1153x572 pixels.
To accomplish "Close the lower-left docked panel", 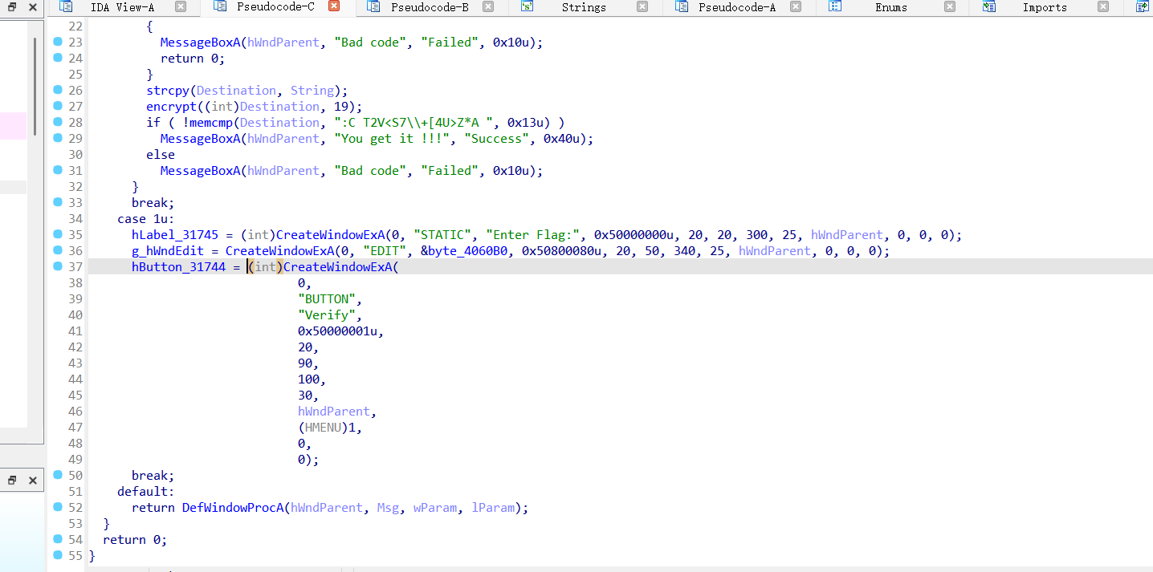I will [33, 481].
